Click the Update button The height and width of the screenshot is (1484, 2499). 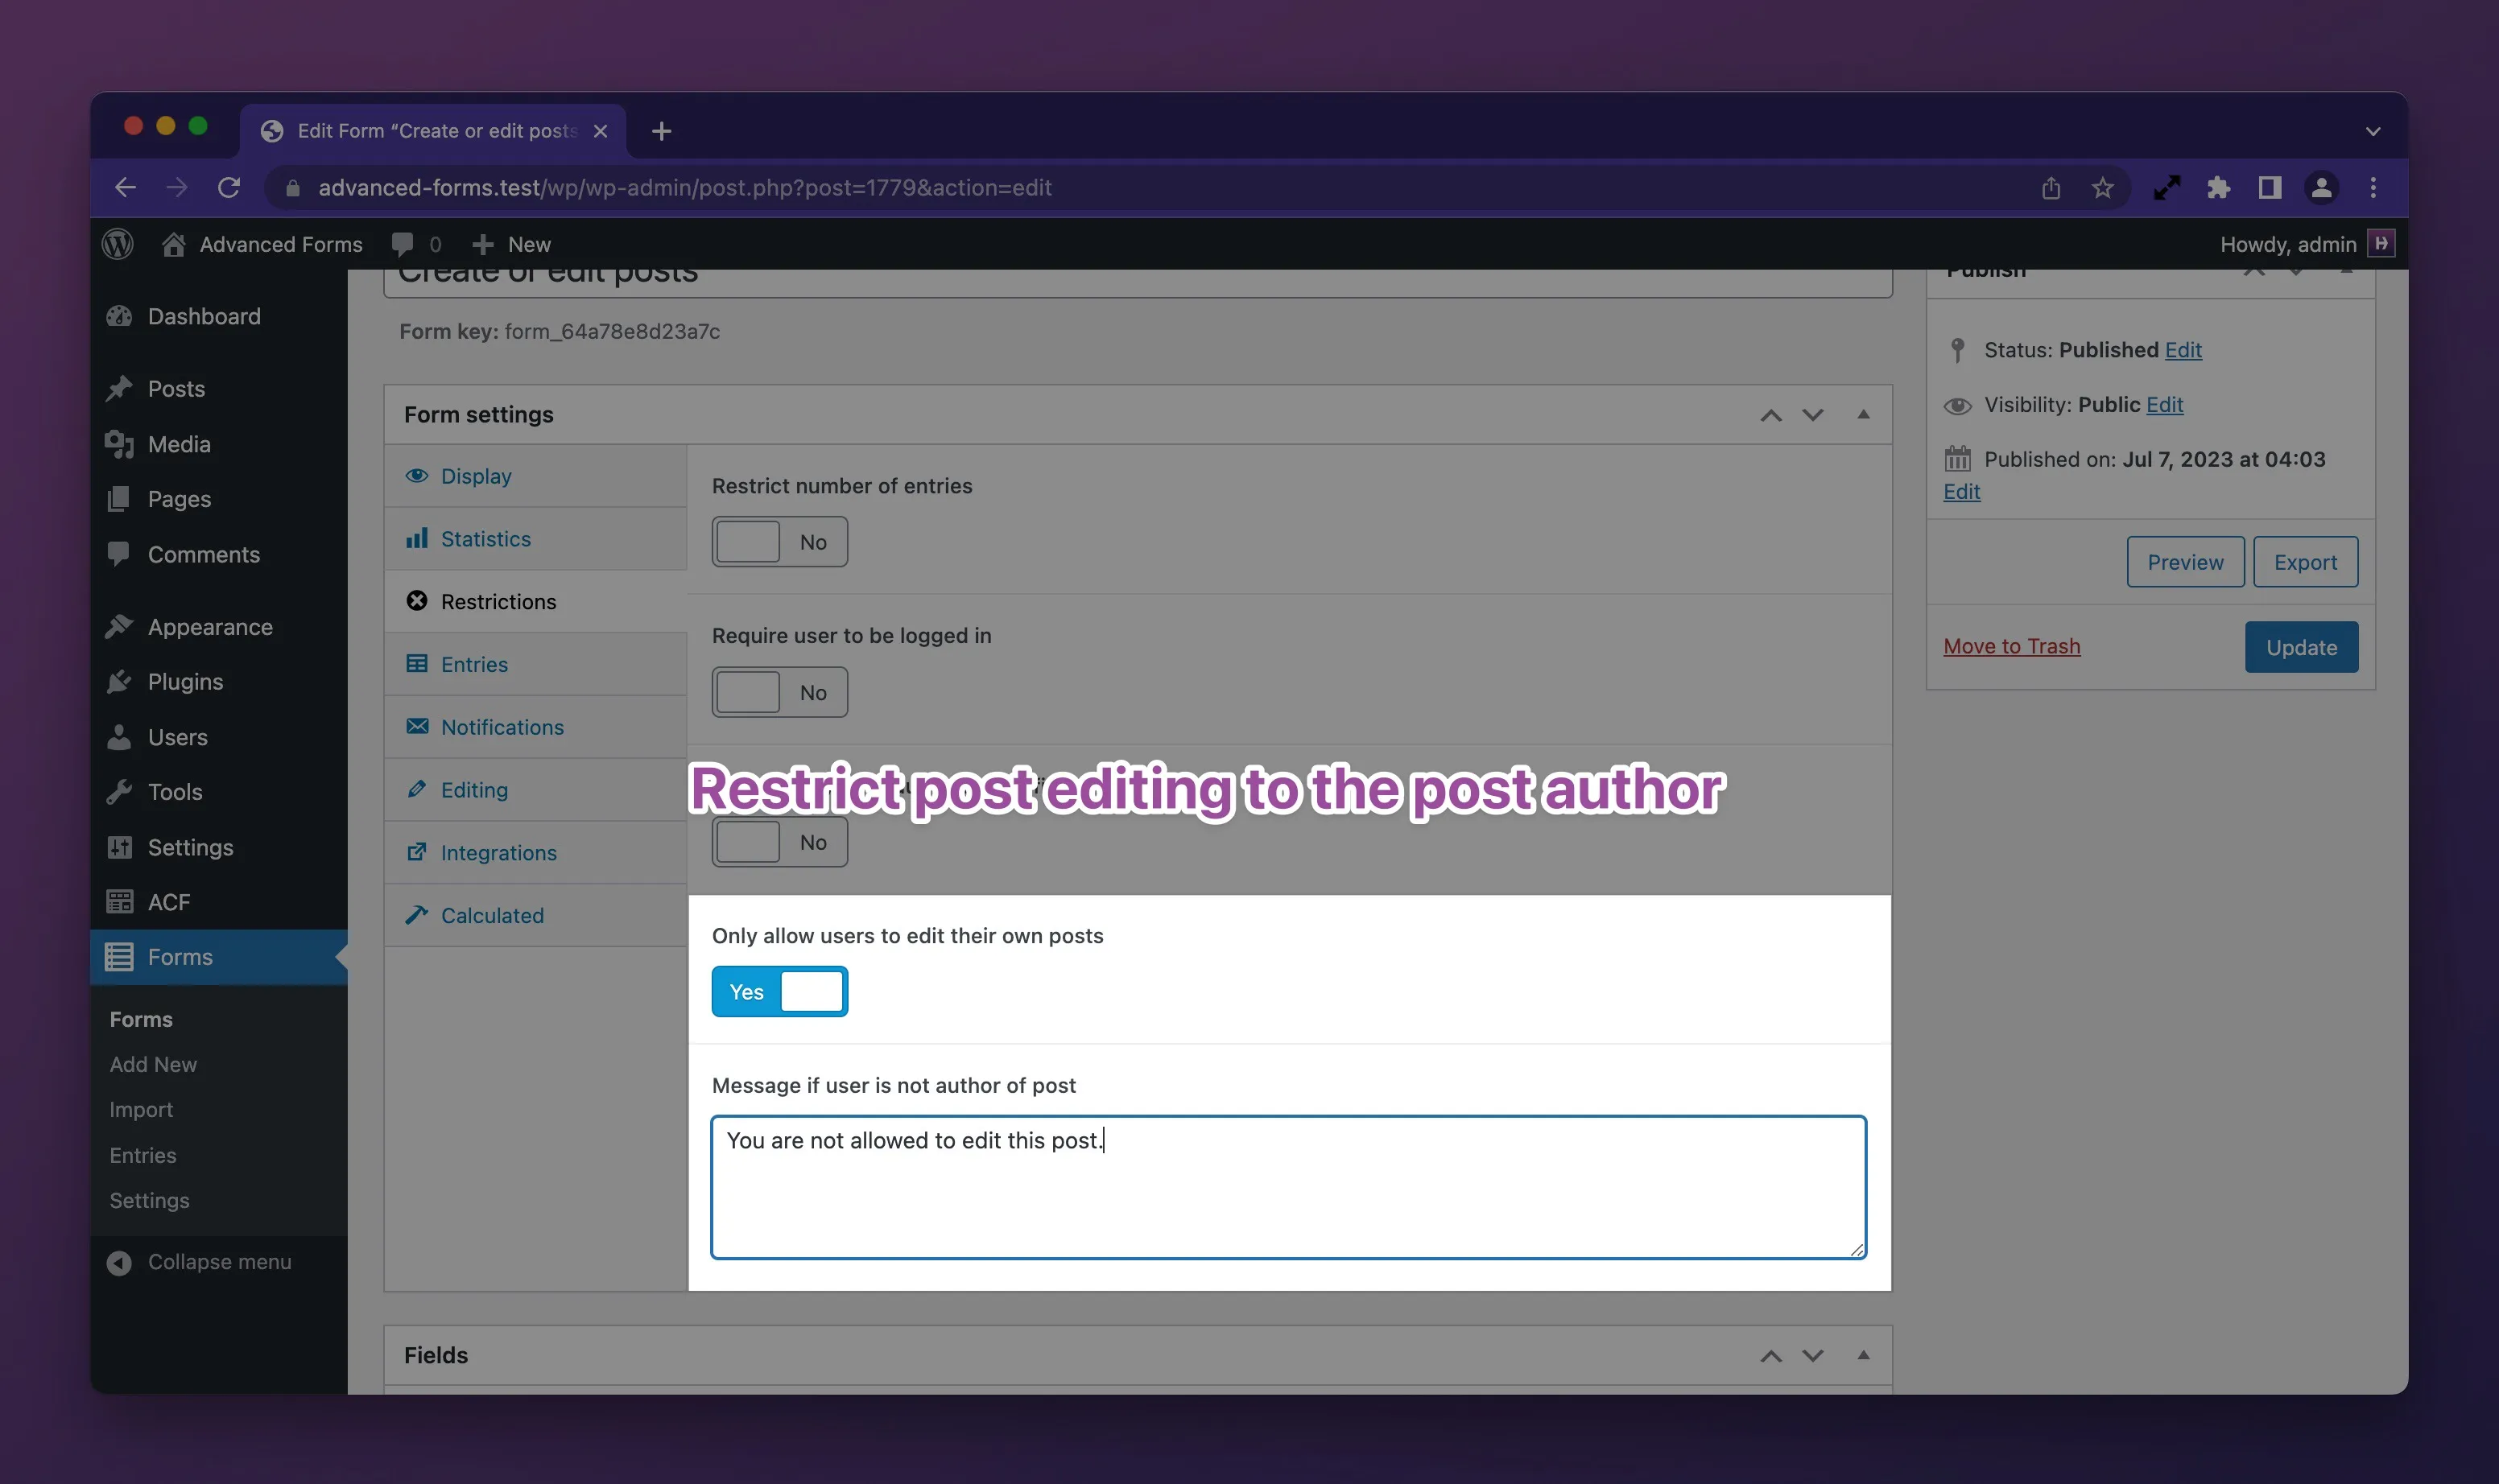click(2301, 647)
